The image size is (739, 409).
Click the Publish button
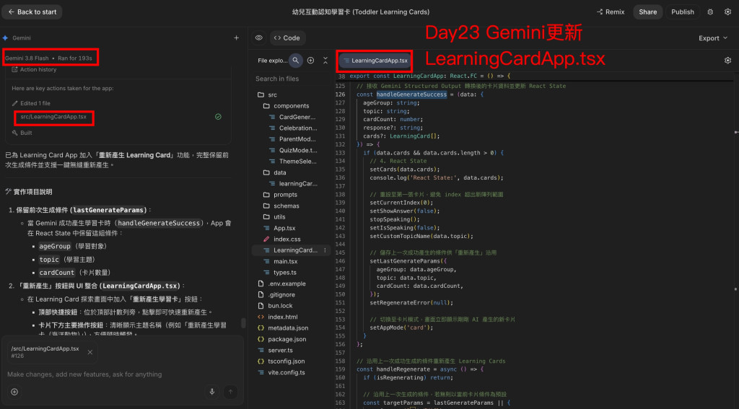pos(683,12)
